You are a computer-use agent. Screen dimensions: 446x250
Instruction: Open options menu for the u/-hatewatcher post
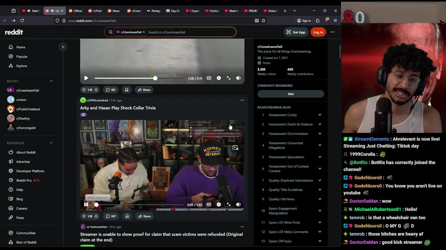(242, 227)
